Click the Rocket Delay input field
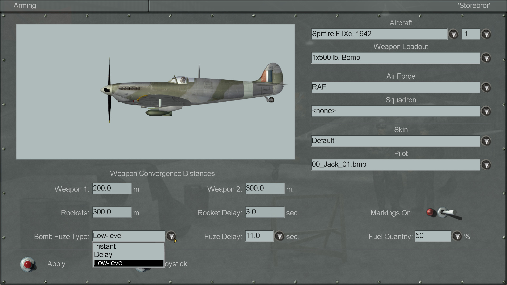507x285 pixels. point(265,212)
